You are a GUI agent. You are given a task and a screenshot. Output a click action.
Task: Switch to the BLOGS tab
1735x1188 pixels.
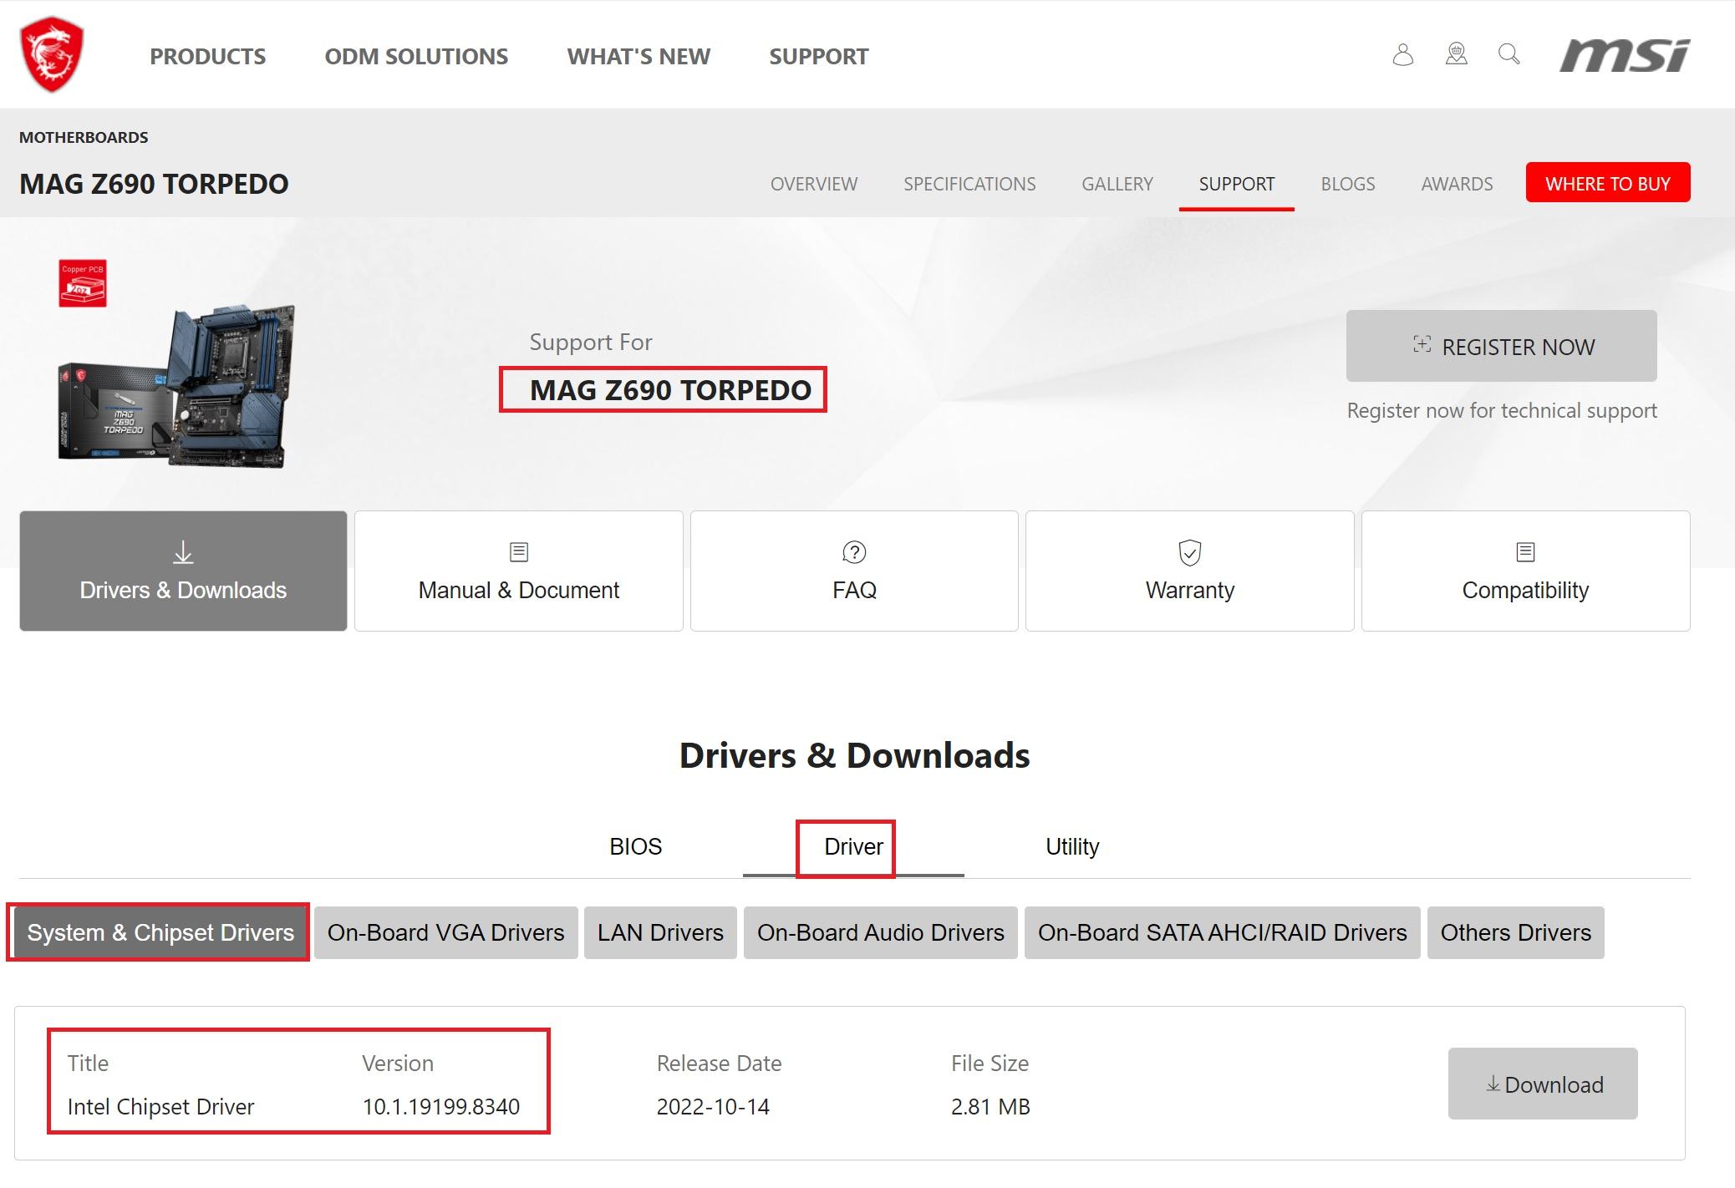point(1348,184)
